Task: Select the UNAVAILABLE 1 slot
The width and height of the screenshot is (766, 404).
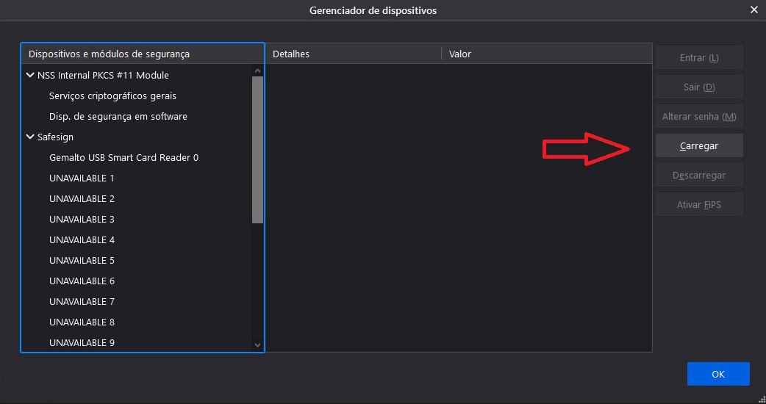Action: pos(82,178)
